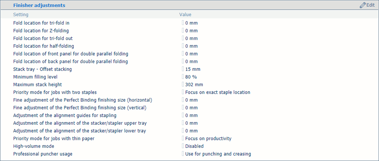The height and width of the screenshot is (161, 379).
Task: Click the High-volume mode Disabled value
Action: pos(194,146)
